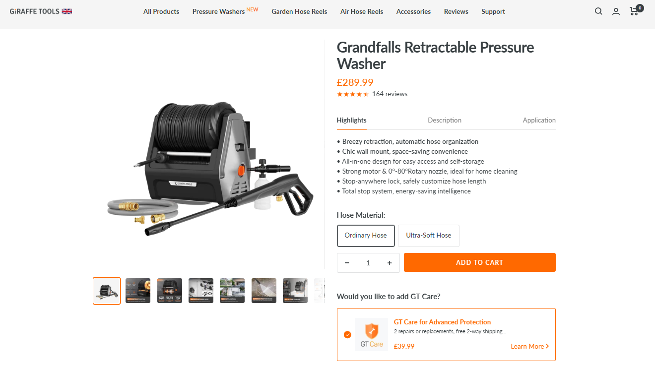Switch to the Description tab
Screen dimensions: 655x370
pos(445,120)
